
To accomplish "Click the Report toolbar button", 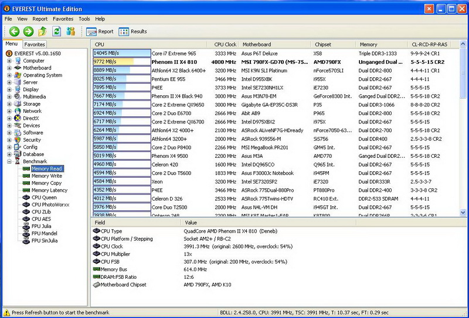I will pos(100,32).
